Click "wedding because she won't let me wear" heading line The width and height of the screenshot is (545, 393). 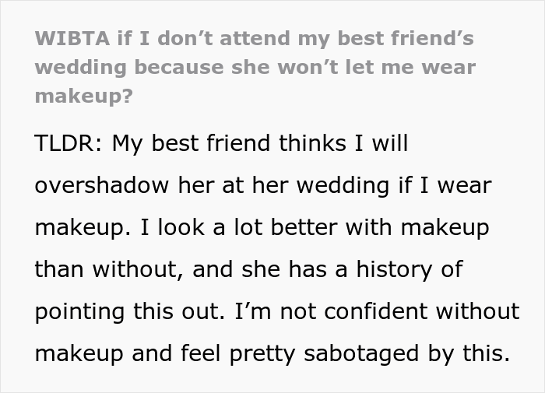pyautogui.click(x=255, y=68)
